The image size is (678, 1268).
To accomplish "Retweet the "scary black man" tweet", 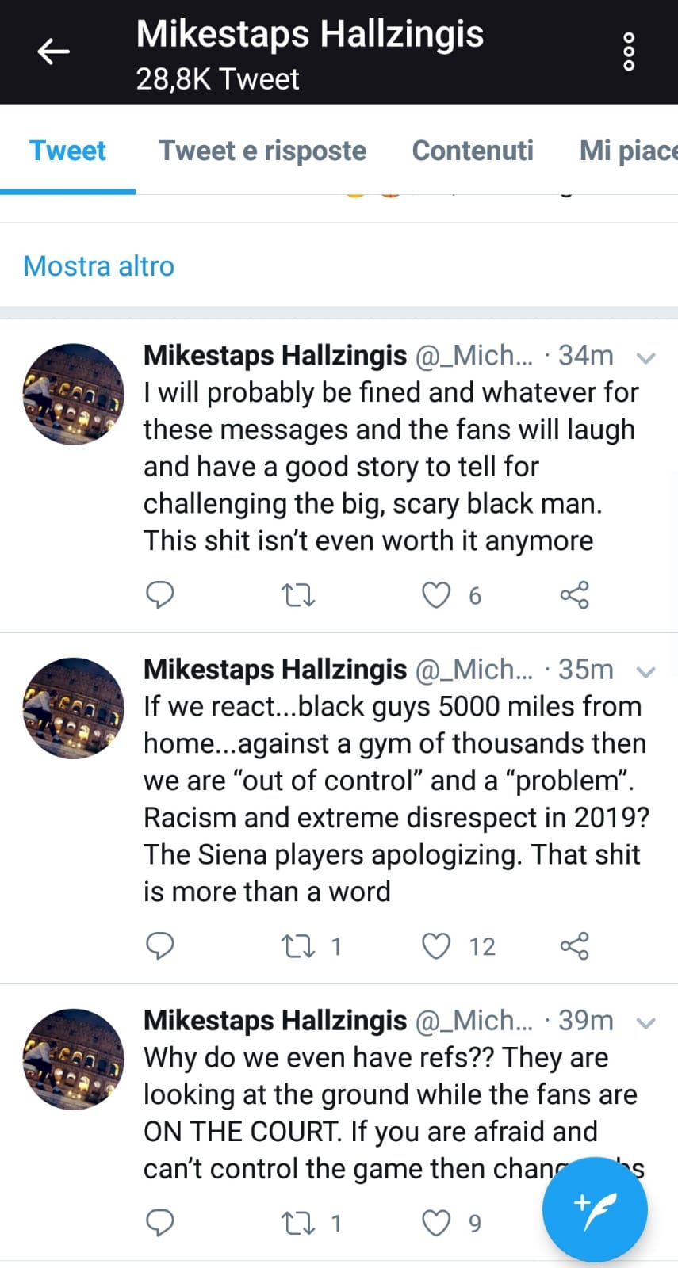I will [x=299, y=594].
